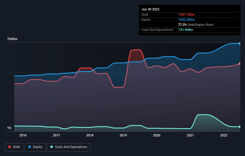Click the 77.3% Debt/Equity Ratio text
245x156 pixels.
196,25
